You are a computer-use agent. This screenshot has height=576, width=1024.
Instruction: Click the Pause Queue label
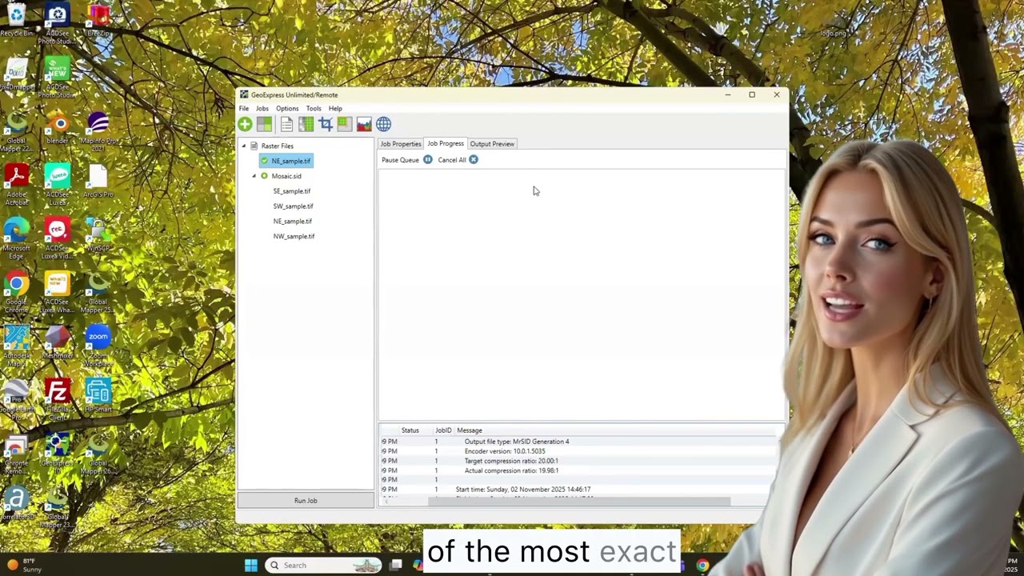[x=400, y=160]
